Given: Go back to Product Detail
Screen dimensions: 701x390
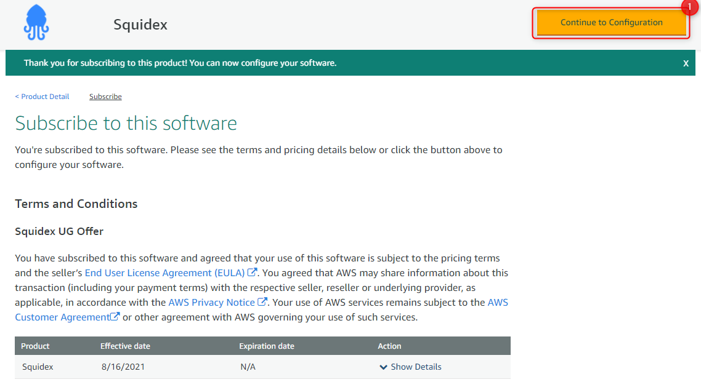Looking at the screenshot, I should pyautogui.click(x=42, y=97).
